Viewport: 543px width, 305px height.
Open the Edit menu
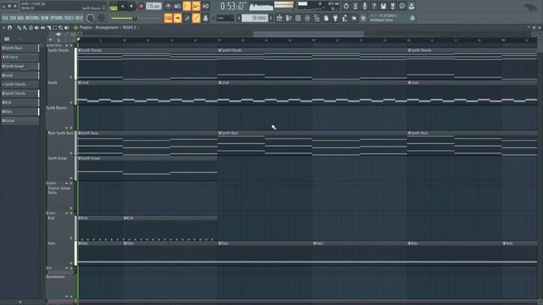click(13, 18)
